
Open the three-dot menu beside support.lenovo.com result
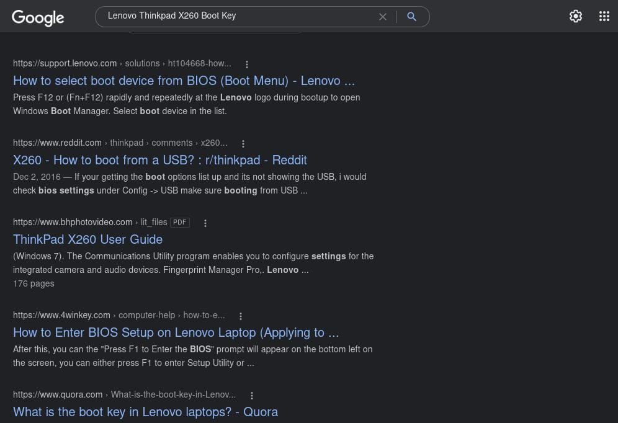pyautogui.click(x=247, y=65)
